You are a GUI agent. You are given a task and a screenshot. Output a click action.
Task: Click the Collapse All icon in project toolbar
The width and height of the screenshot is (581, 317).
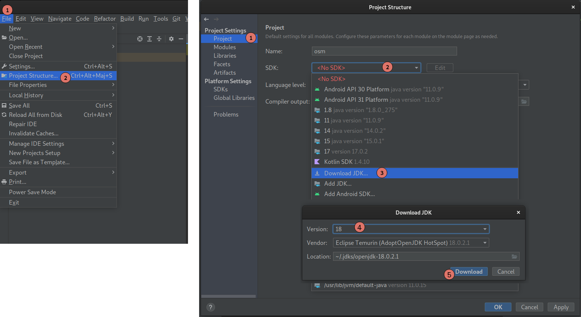(x=159, y=39)
